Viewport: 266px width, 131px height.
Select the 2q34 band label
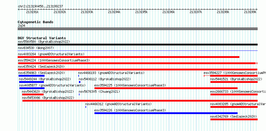[22, 26]
